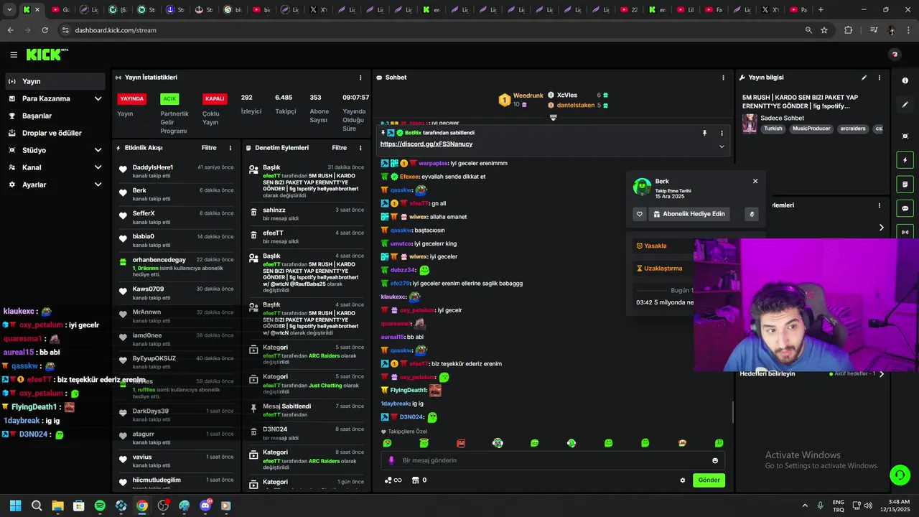The width and height of the screenshot is (919, 517).
Task: Click Yasakla to ban Berk
Action: pyautogui.click(x=652, y=246)
